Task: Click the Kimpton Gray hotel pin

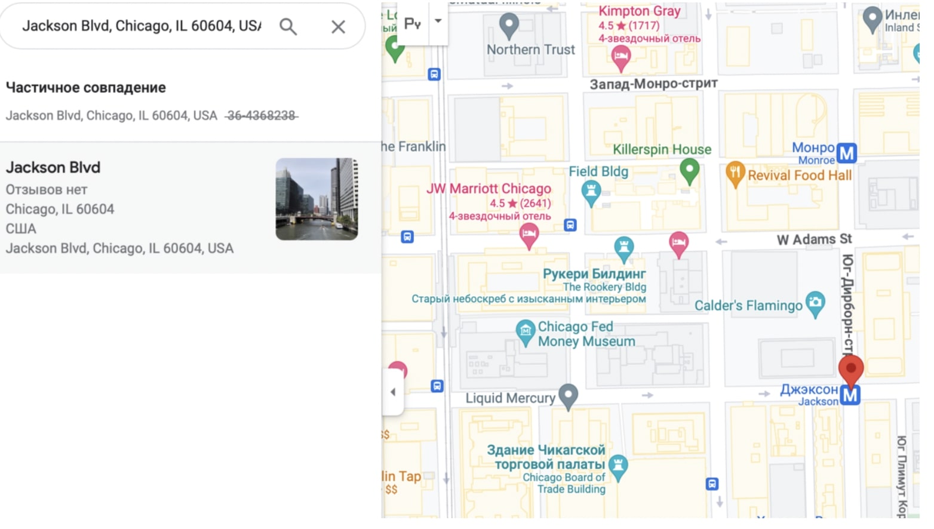Action: 621,58
